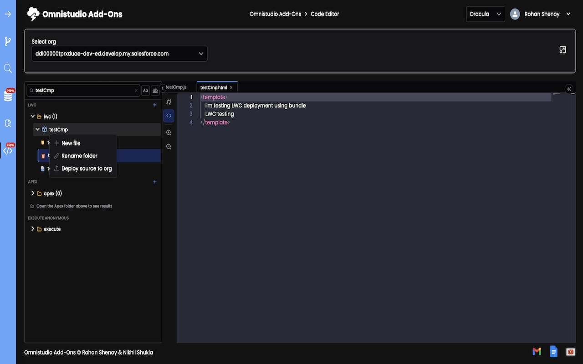Image resolution: width=583 pixels, height=364 pixels.
Task: Select the lwc (1) folder label
Action: 51,116
